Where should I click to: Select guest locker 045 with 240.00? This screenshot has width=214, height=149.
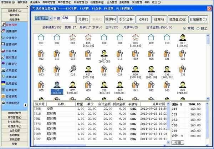click(183, 88)
